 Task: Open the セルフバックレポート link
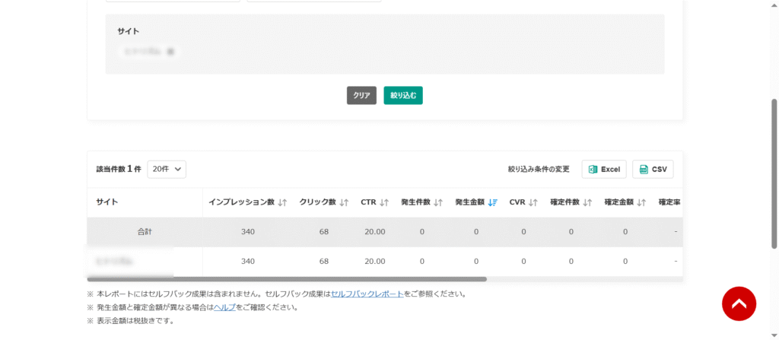(x=367, y=294)
